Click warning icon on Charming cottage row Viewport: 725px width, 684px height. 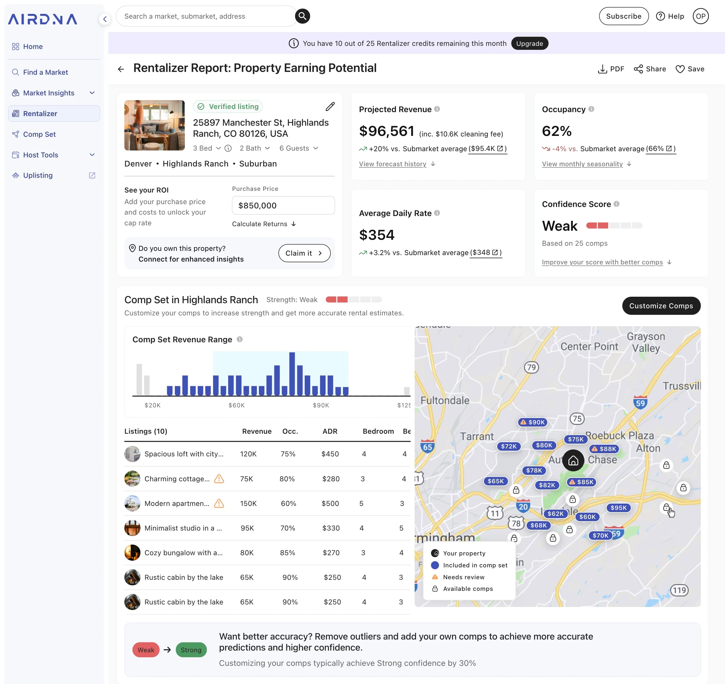(219, 478)
